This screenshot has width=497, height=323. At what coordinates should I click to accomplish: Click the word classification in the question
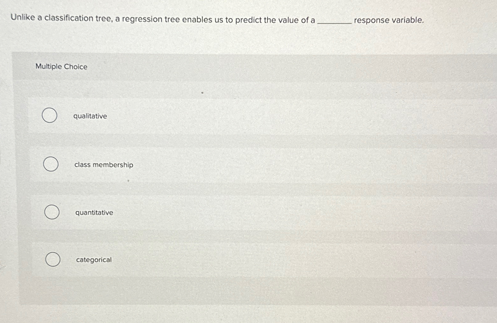point(68,20)
